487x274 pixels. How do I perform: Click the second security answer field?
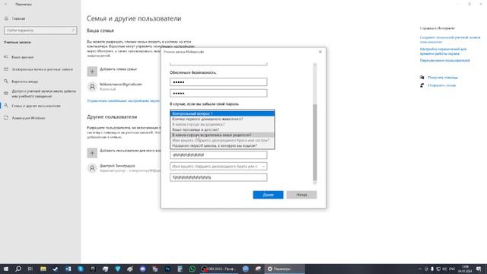218,155
